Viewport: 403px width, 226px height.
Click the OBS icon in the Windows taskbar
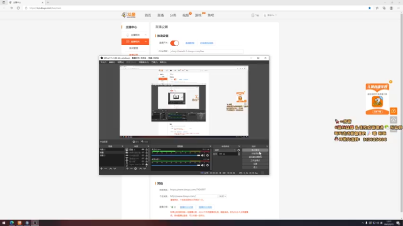[35, 223]
